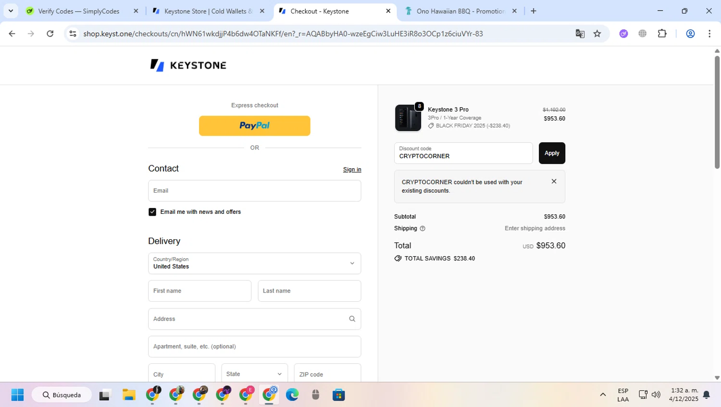This screenshot has width=721, height=407.
Task: Focus the Last name field
Action: tap(309, 291)
